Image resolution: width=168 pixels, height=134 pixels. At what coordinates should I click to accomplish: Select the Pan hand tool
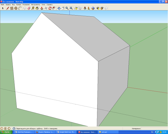pos(63,8)
